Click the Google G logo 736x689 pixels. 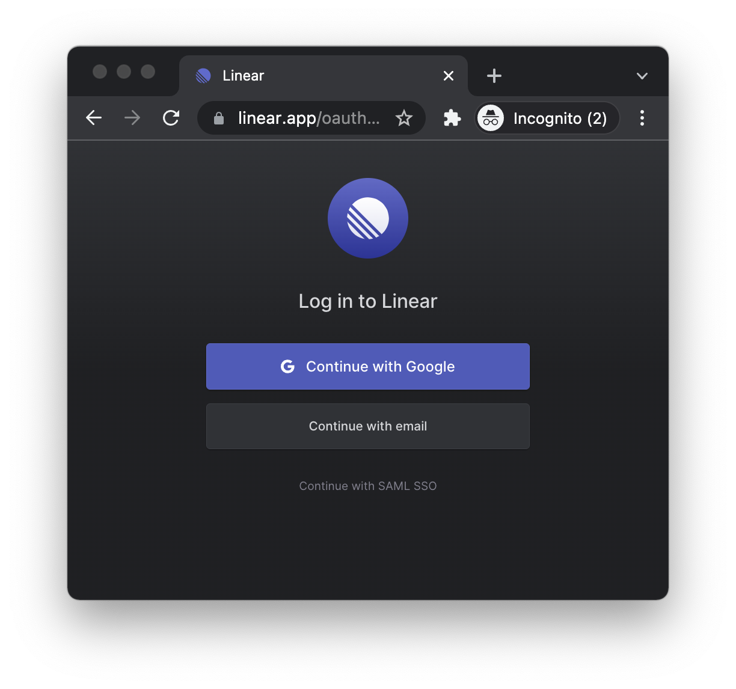click(x=287, y=366)
